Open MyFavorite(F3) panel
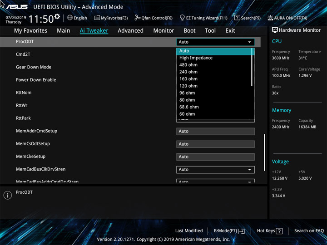 click(x=111, y=18)
